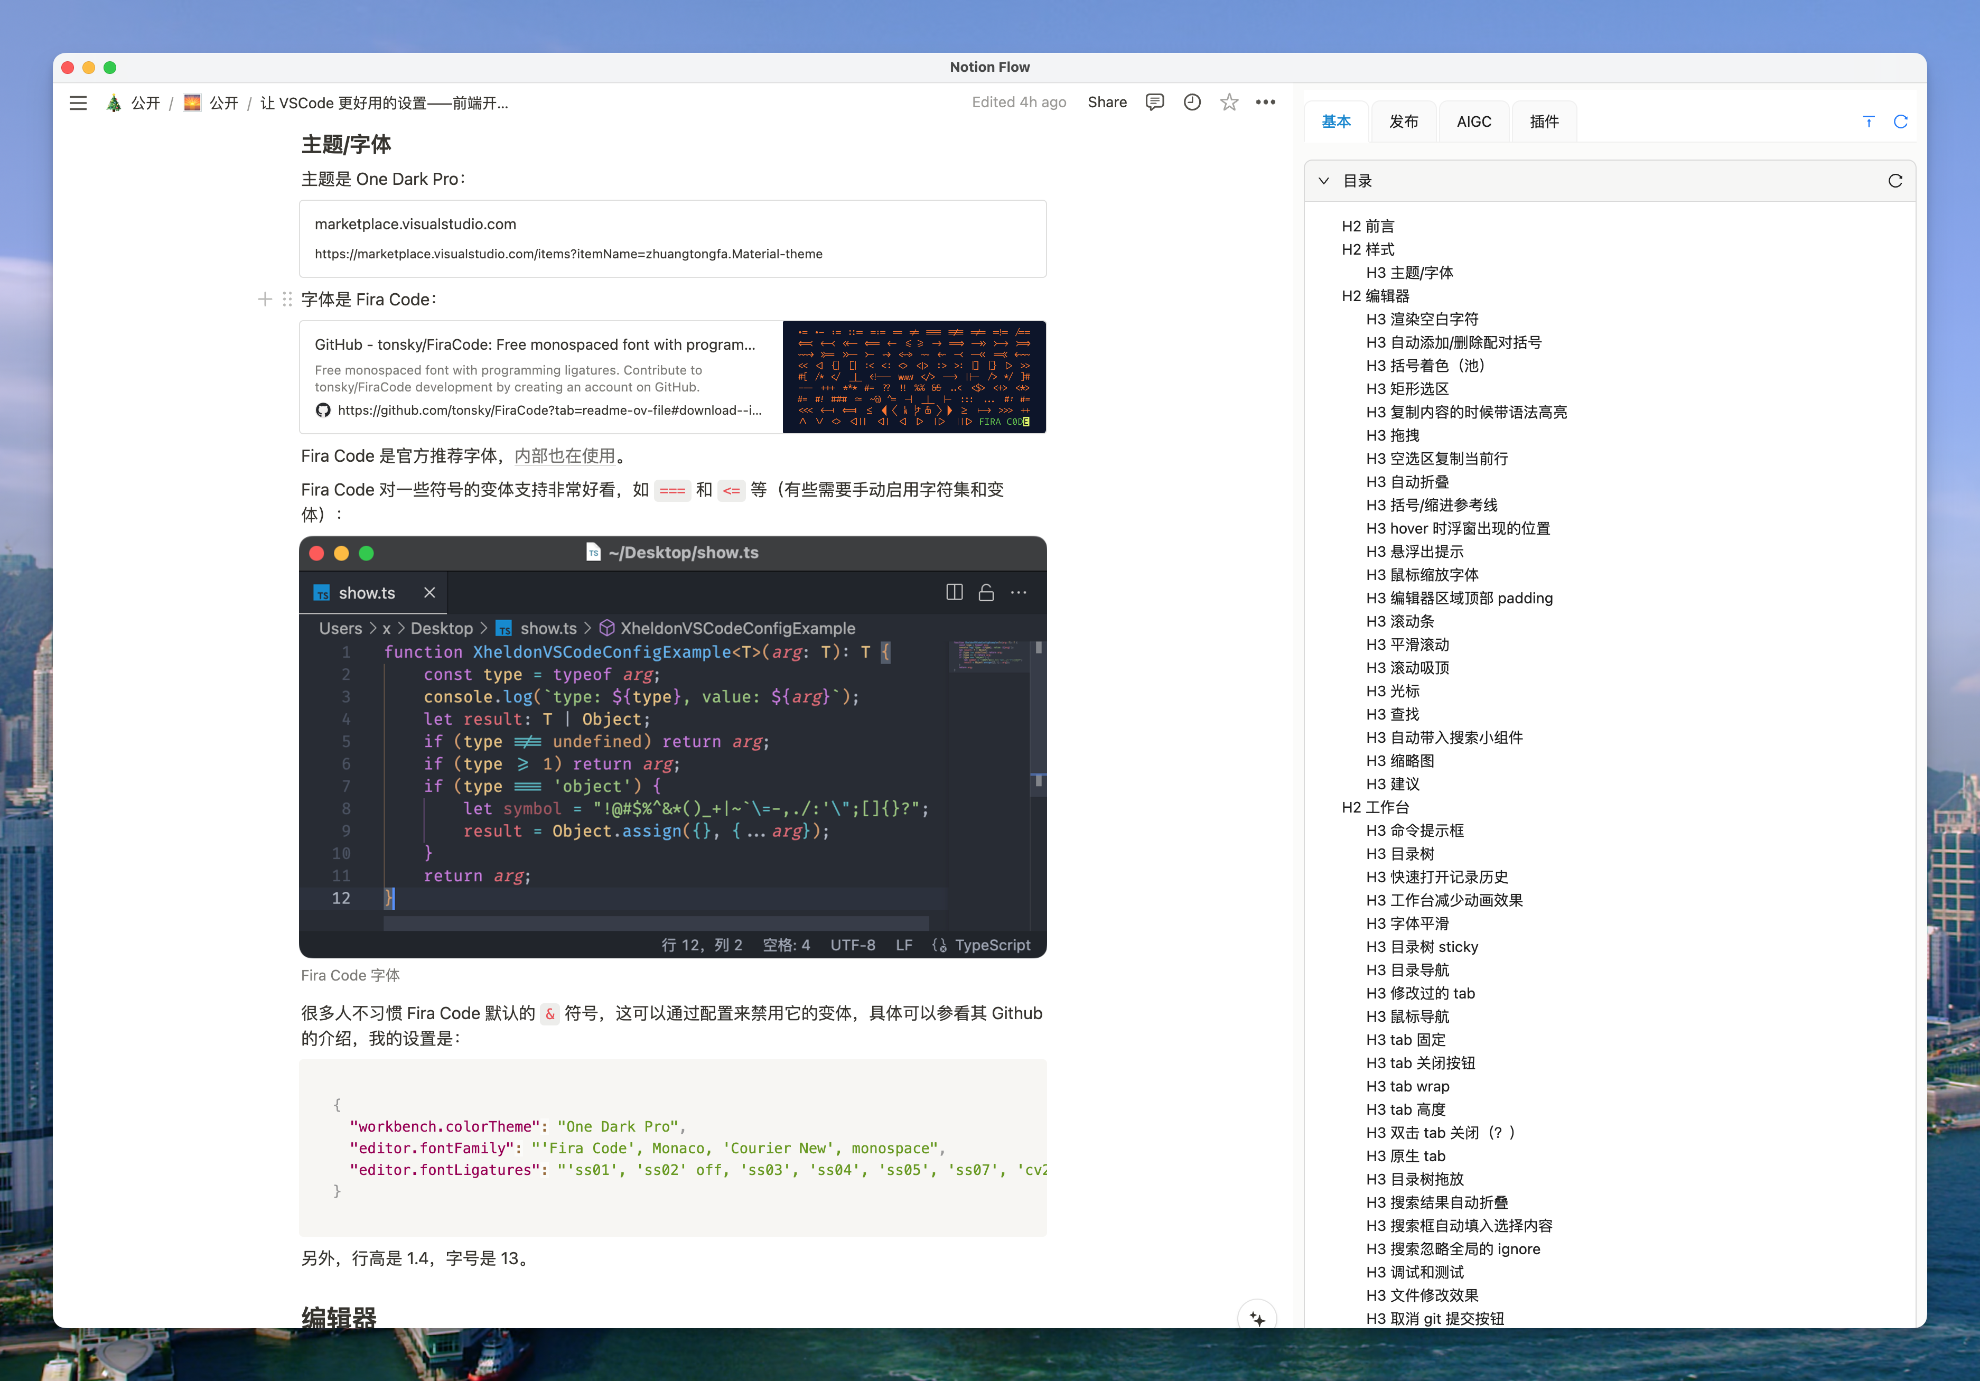
Task: Click the Fira Code preview thumbnail
Action: tap(914, 377)
